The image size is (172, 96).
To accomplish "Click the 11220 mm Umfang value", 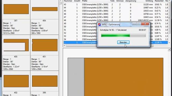I will [148, 5].
